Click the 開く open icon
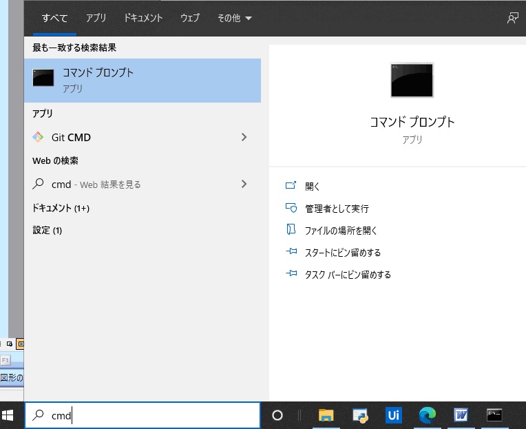 tap(291, 185)
